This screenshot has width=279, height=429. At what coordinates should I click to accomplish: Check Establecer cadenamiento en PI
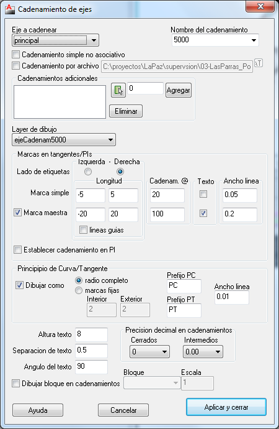pyautogui.click(x=18, y=249)
